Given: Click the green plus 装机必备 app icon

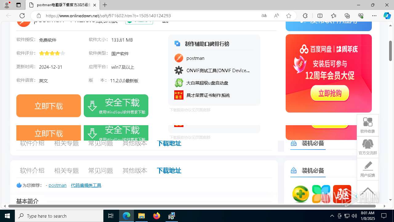Looking at the screenshot, I should coord(300,194).
